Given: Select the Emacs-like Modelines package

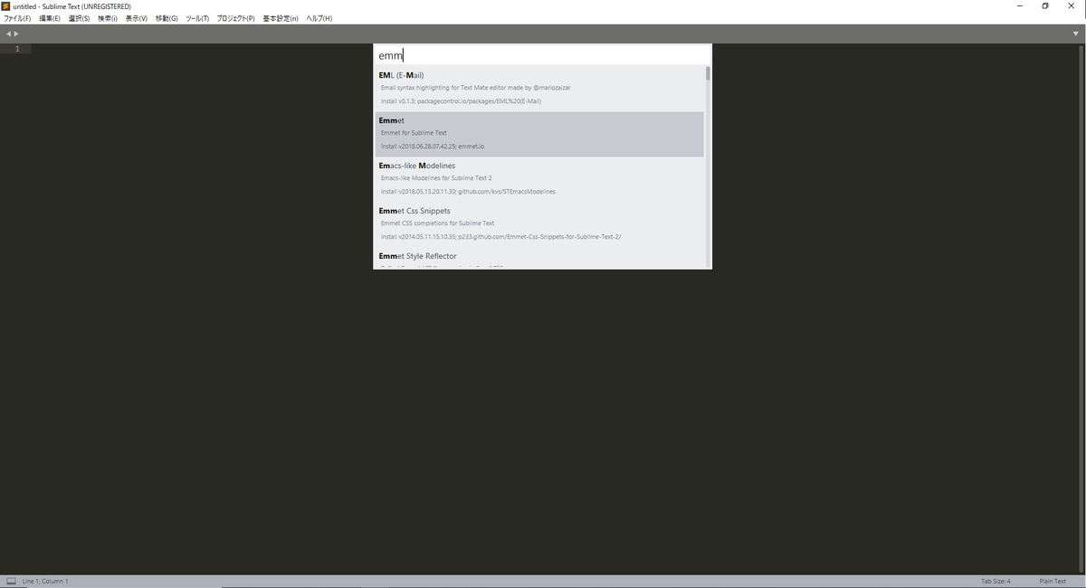Looking at the screenshot, I should click(538, 179).
